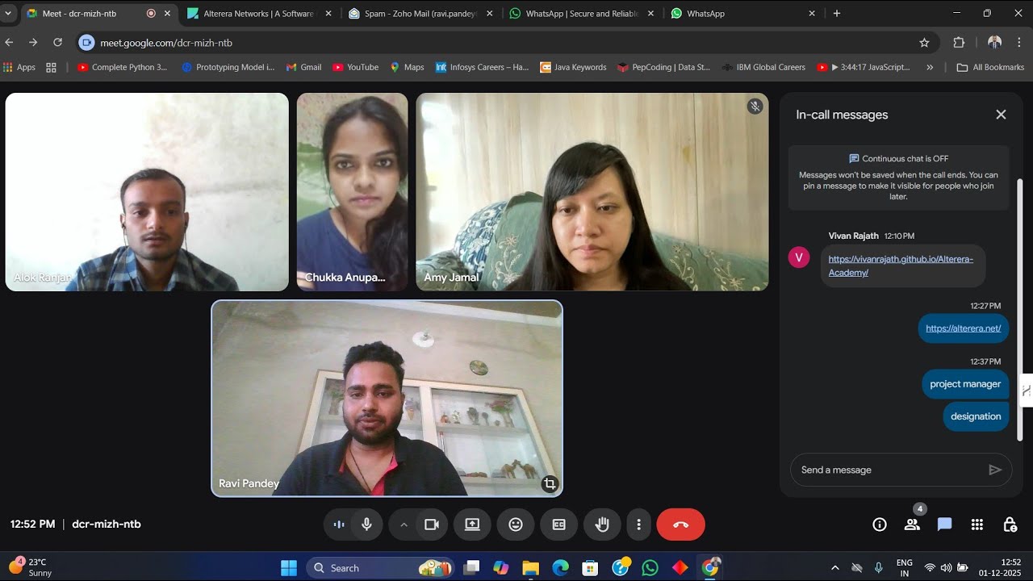
Task: Click the send message arrow icon
Action: click(995, 470)
